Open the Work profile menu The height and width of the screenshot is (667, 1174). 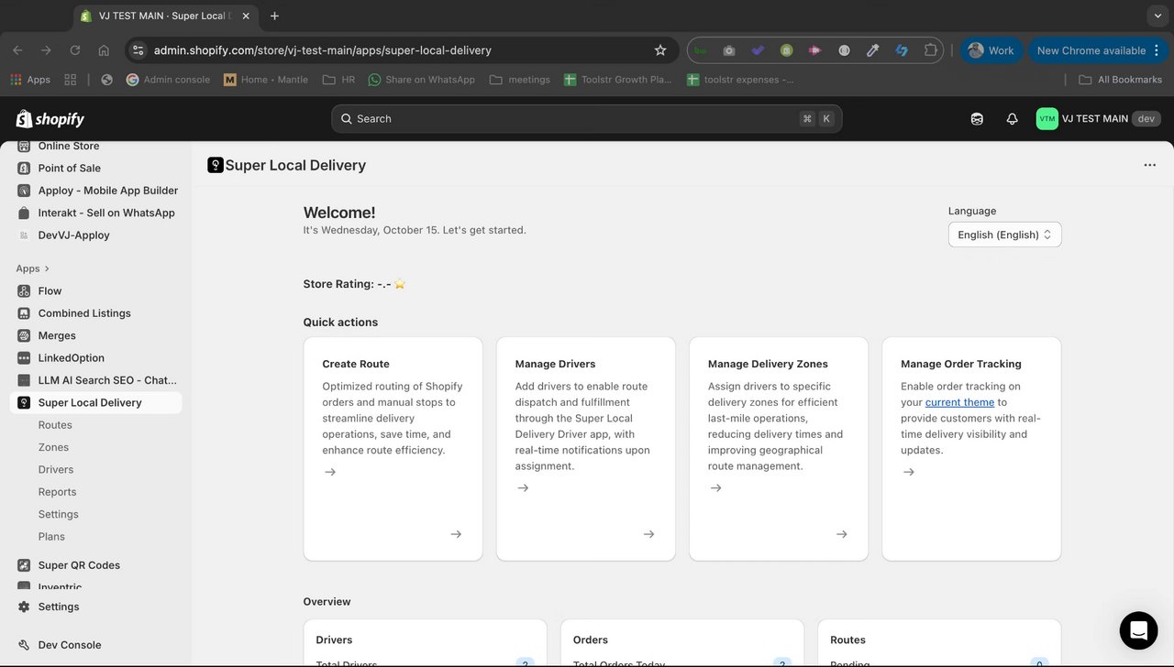pyautogui.click(x=991, y=50)
